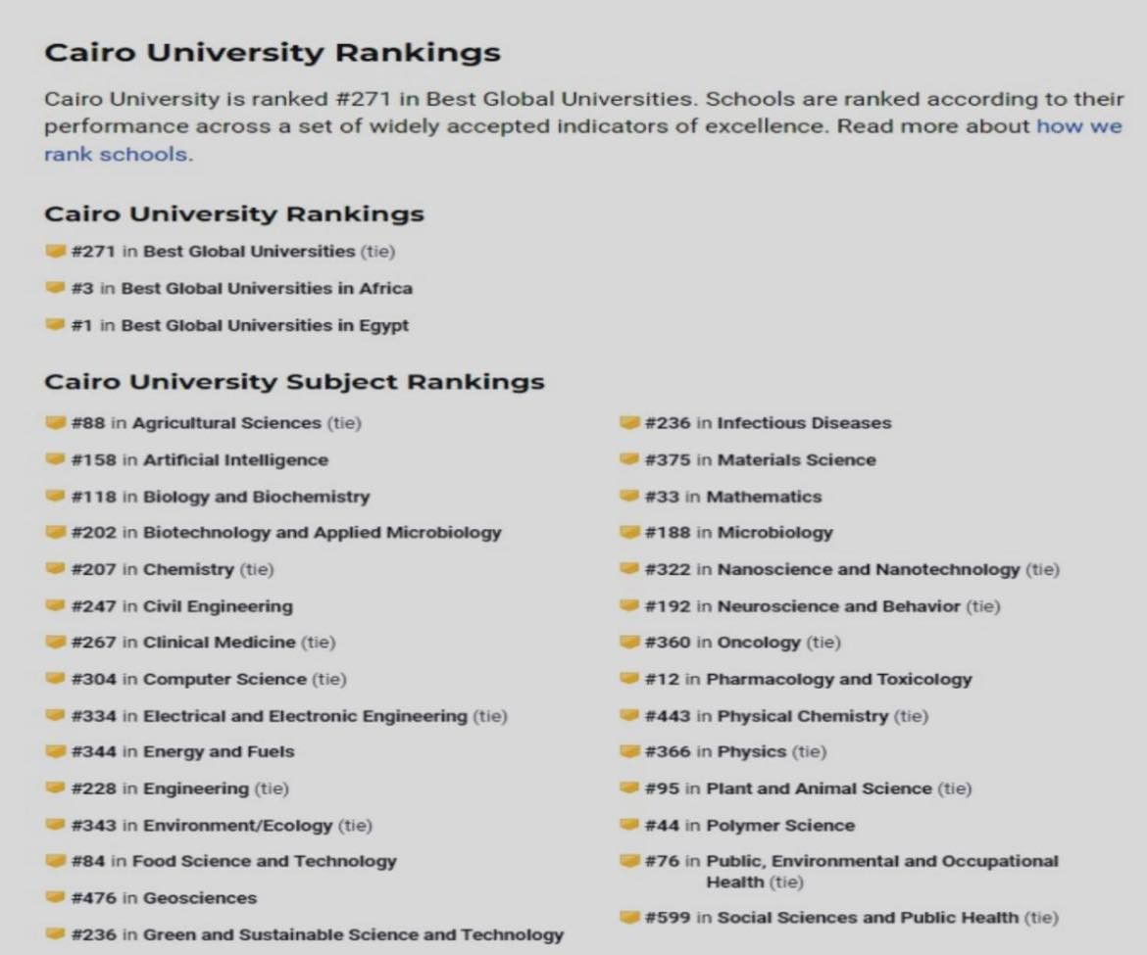View Green and Sustainable Science and Technology
Viewport: 1147px width, 955px height.
click(x=353, y=935)
